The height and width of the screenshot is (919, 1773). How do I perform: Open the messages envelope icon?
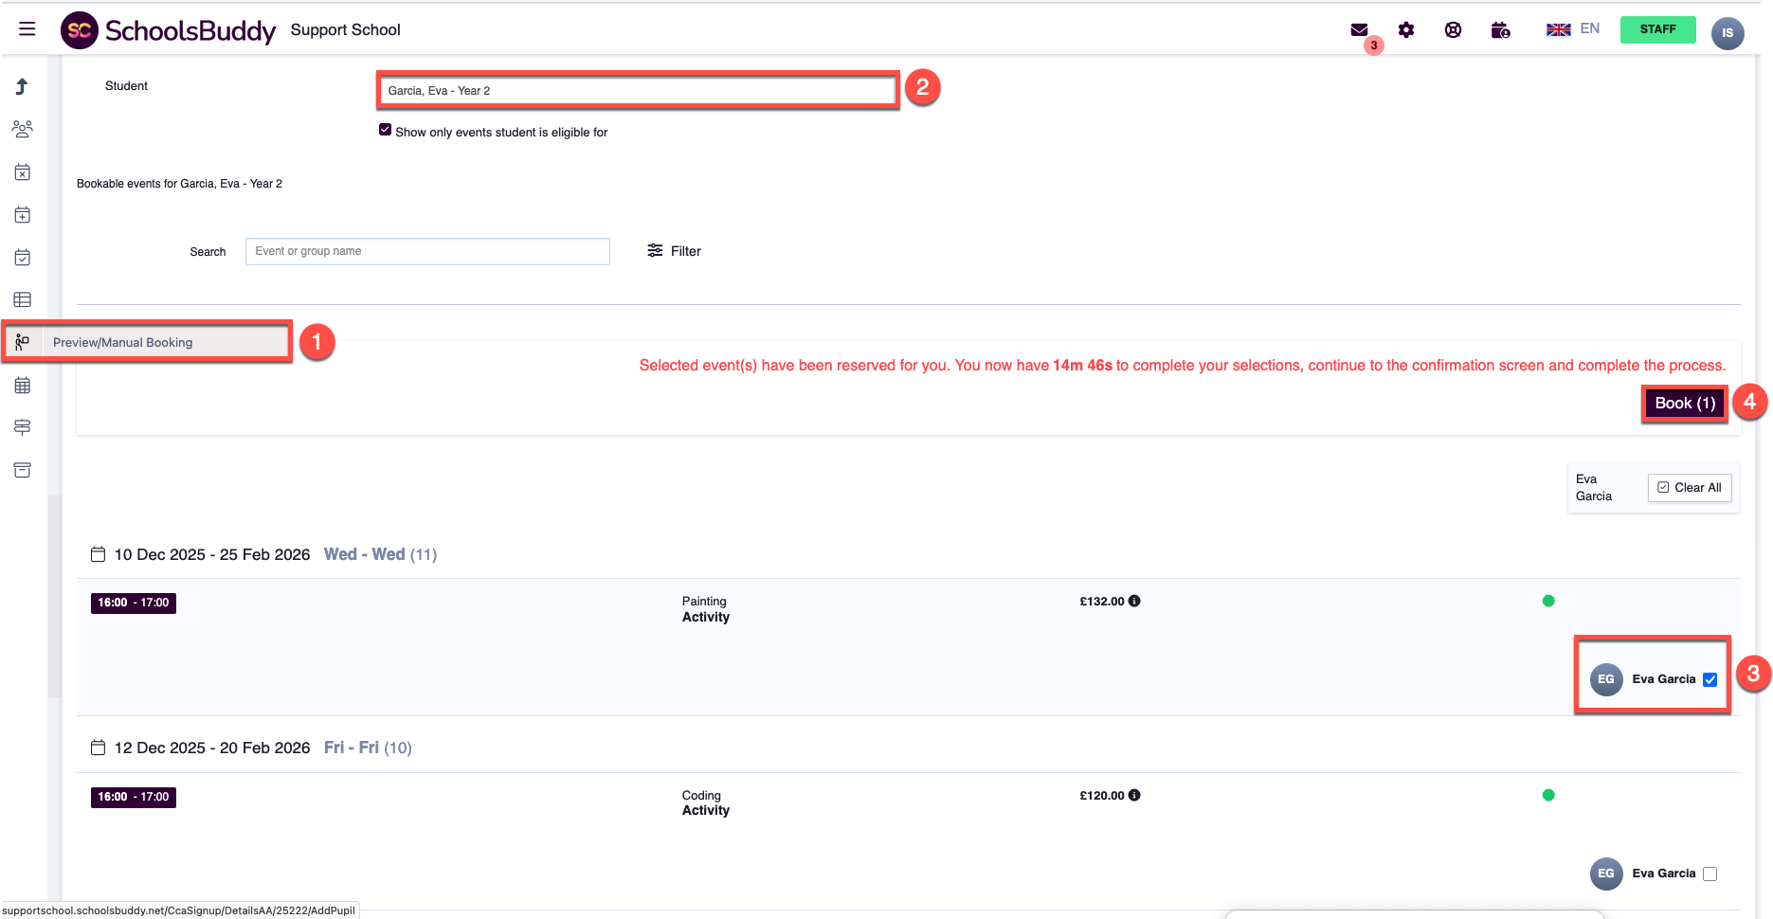click(1359, 30)
